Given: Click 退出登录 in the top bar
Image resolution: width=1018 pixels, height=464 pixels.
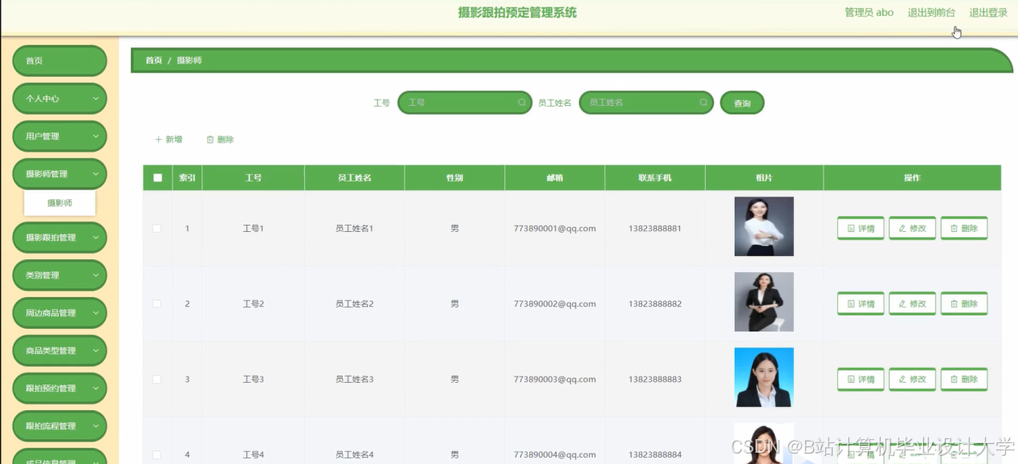Looking at the screenshot, I should [x=988, y=13].
